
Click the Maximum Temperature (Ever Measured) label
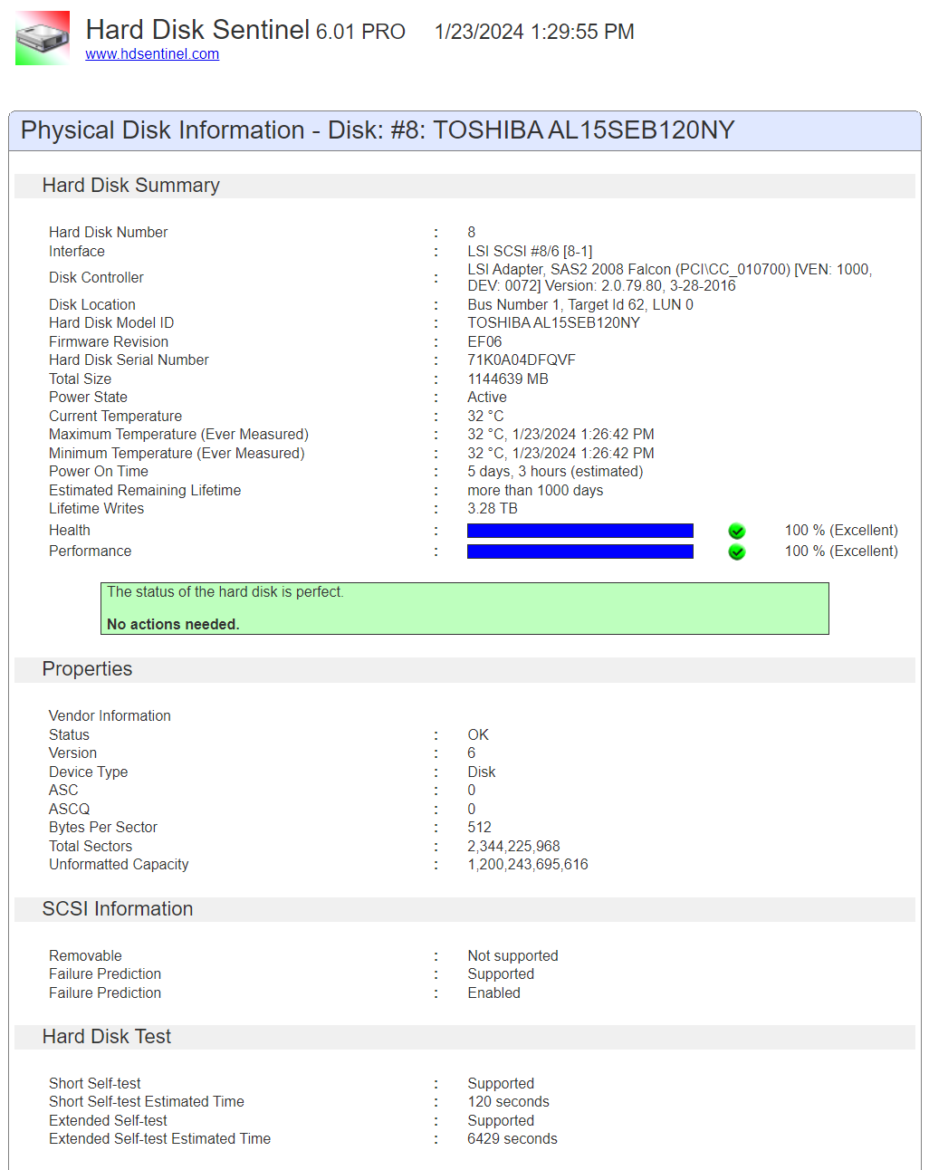[x=178, y=435]
